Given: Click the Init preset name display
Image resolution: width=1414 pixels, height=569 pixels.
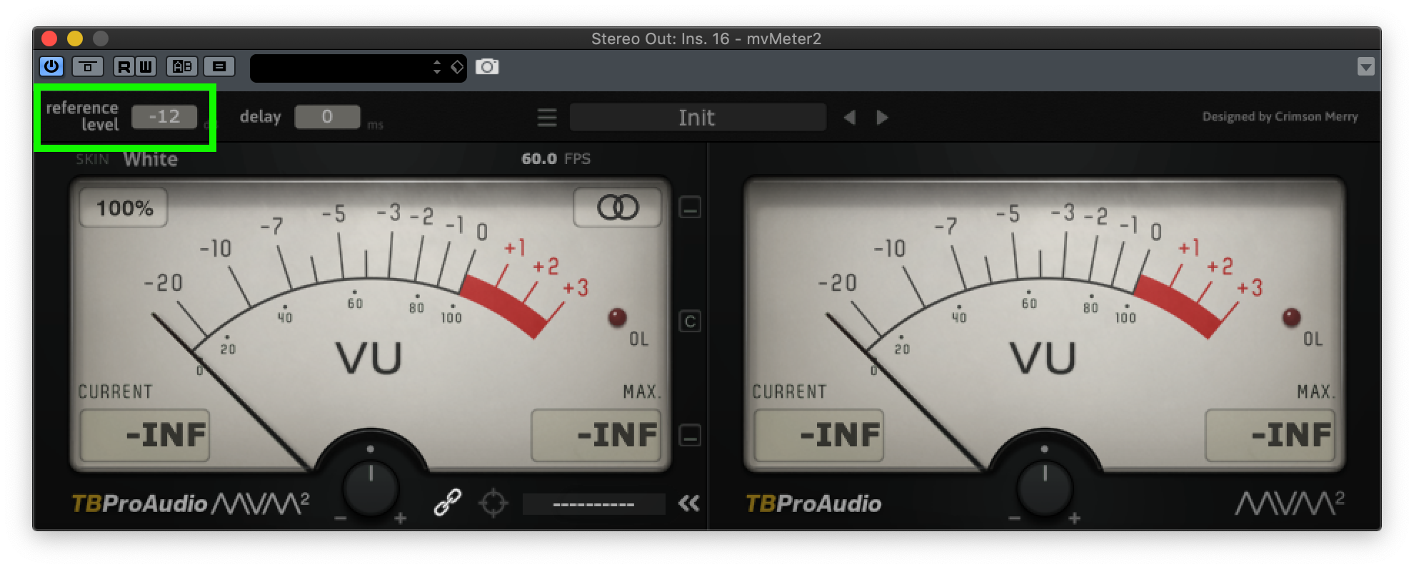Looking at the screenshot, I should coord(697,117).
